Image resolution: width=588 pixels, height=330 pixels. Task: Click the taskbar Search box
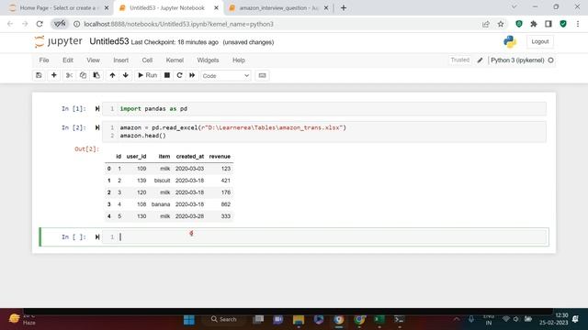coord(224,319)
